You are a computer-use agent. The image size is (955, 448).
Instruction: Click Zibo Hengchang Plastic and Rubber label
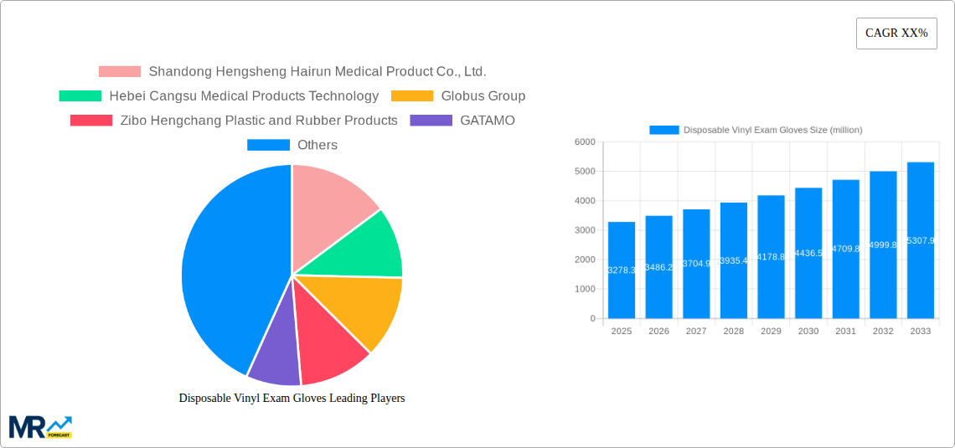click(x=259, y=121)
